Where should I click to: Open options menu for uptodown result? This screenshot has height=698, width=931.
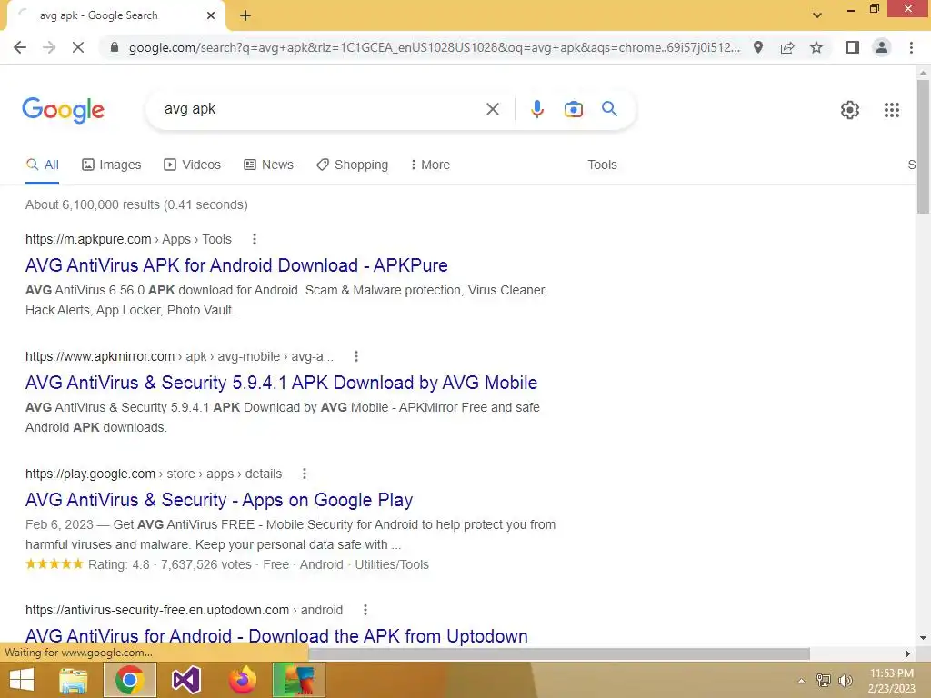tap(365, 610)
